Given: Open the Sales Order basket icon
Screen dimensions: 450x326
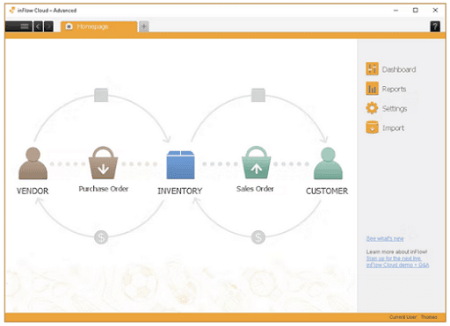Looking at the screenshot, I should coord(256,163).
